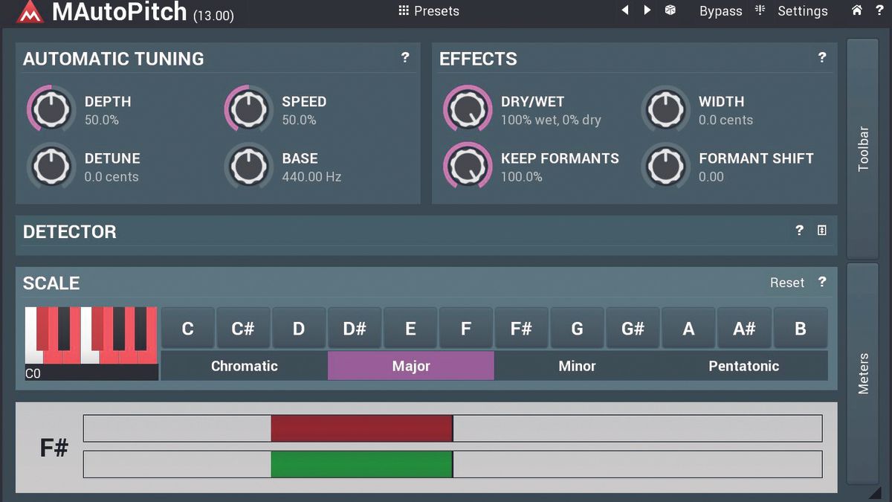This screenshot has width=892, height=502.
Task: Open the Settings menu
Action: pyautogui.click(x=803, y=10)
